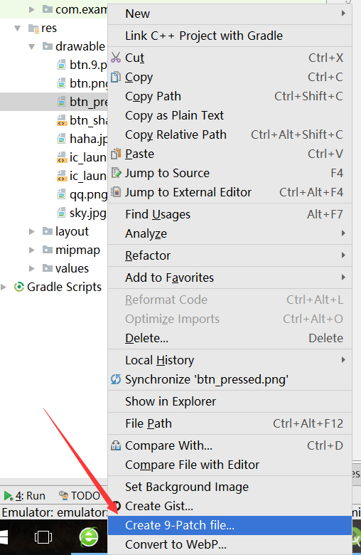This screenshot has width=361, height=555.
Task: Click the drawable folder icon
Action: [x=48, y=46]
